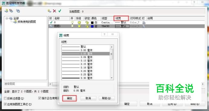
Task: Click blue color swatch of 图层1
Action: (92, 26)
